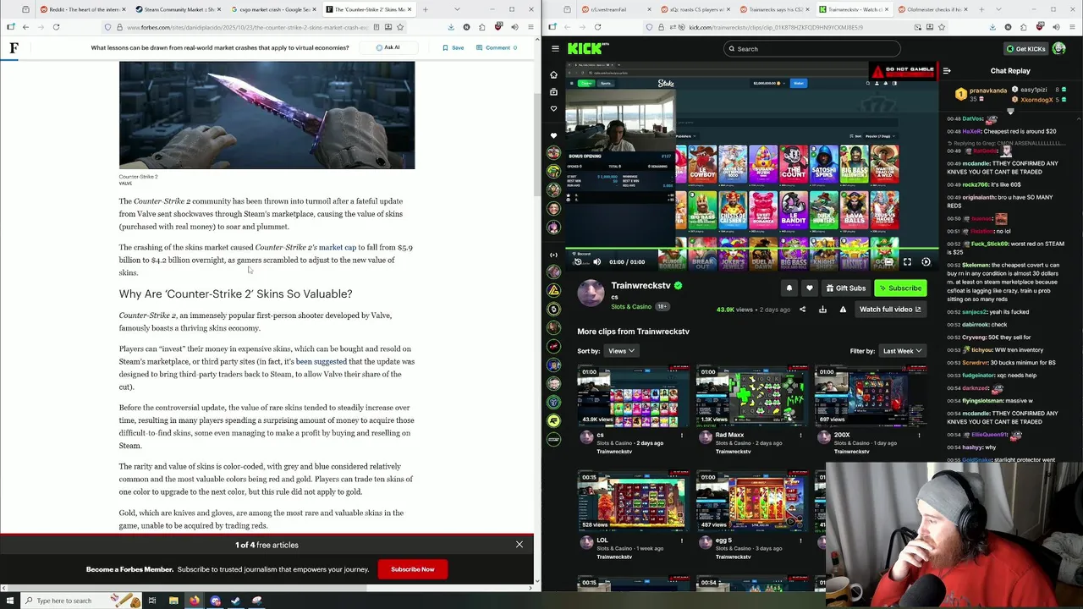Image resolution: width=1083 pixels, height=609 pixels.
Task: Toggle notification bell for Trainwreckstv
Action: (789, 288)
